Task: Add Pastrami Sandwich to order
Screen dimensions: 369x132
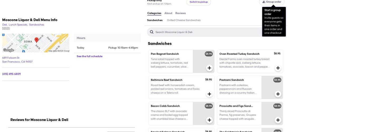Action: tap(278, 94)
